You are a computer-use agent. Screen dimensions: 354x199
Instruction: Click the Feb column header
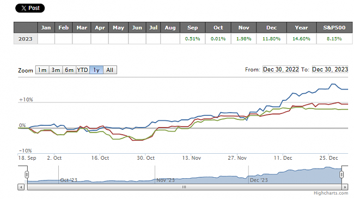point(63,28)
